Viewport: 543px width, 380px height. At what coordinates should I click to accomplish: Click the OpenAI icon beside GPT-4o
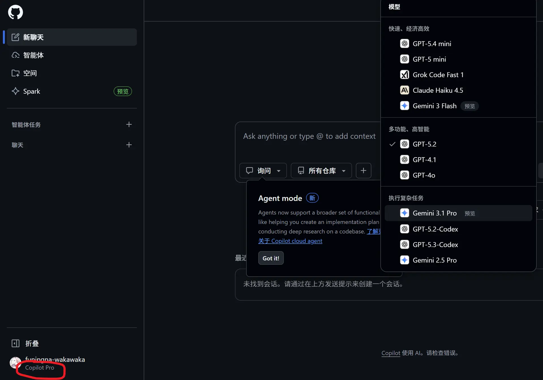pyautogui.click(x=404, y=175)
